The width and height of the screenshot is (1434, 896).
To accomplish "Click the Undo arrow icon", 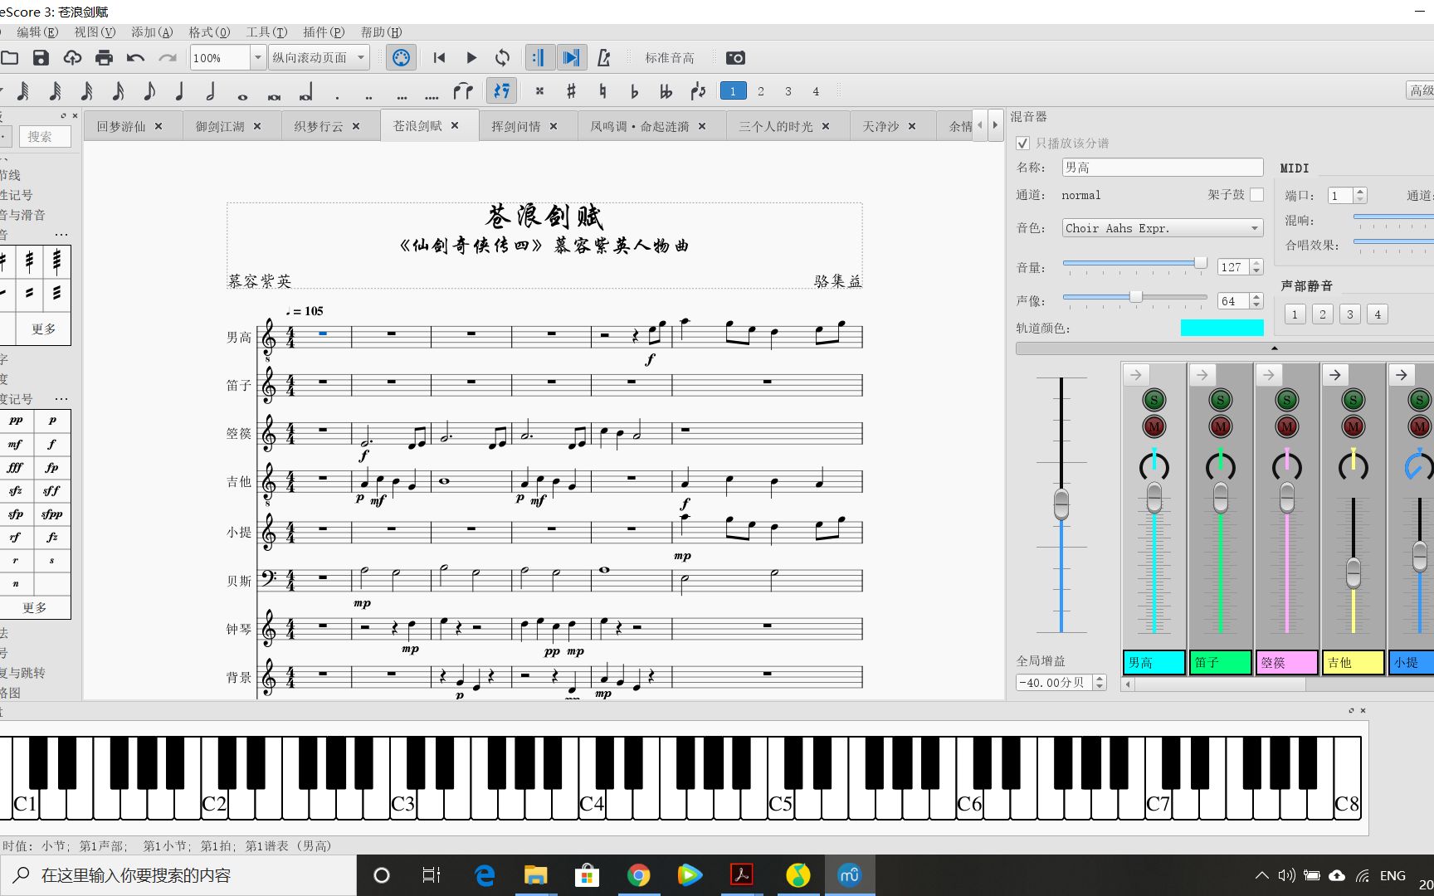I will 135,58.
